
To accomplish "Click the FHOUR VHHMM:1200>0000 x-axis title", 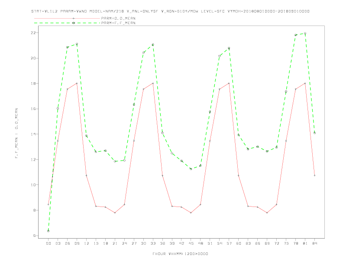I will coord(180,254).
